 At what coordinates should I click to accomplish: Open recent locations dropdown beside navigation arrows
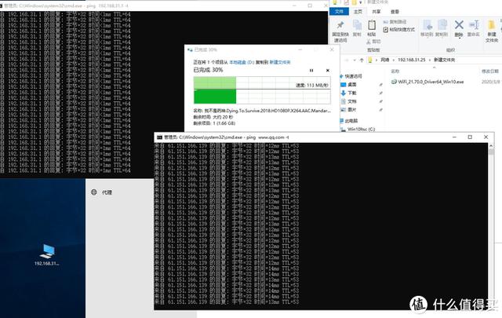355,60
